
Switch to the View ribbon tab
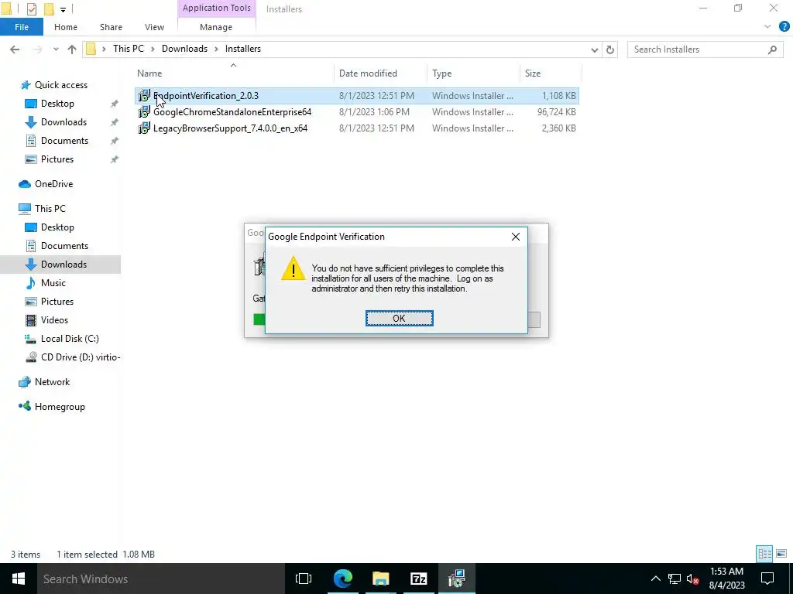pyautogui.click(x=154, y=27)
